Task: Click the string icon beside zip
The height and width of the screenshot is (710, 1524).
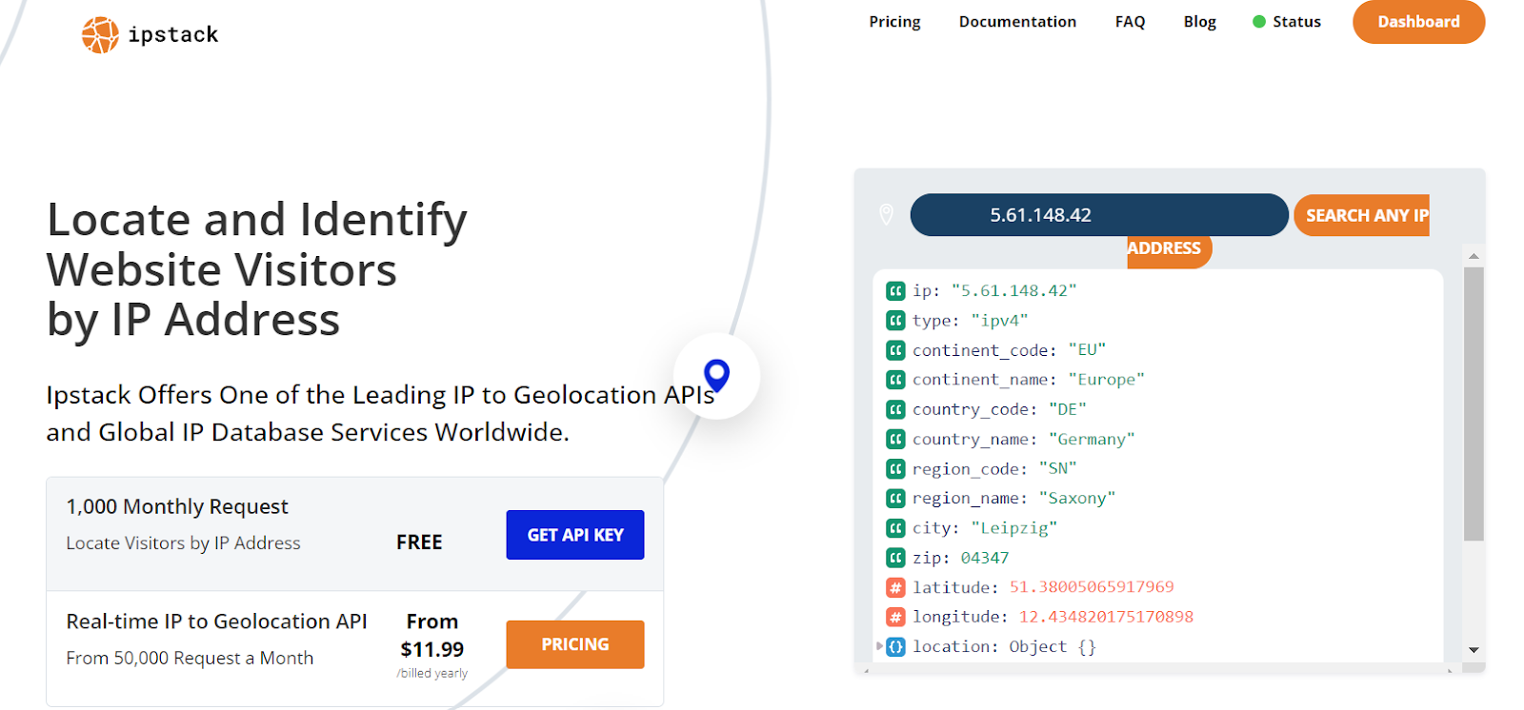Action: click(x=895, y=558)
